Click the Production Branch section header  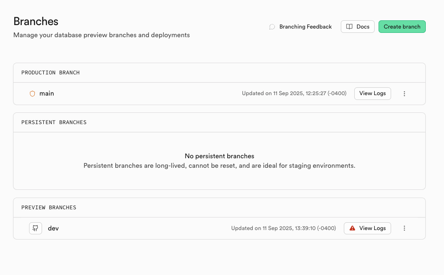51,73
